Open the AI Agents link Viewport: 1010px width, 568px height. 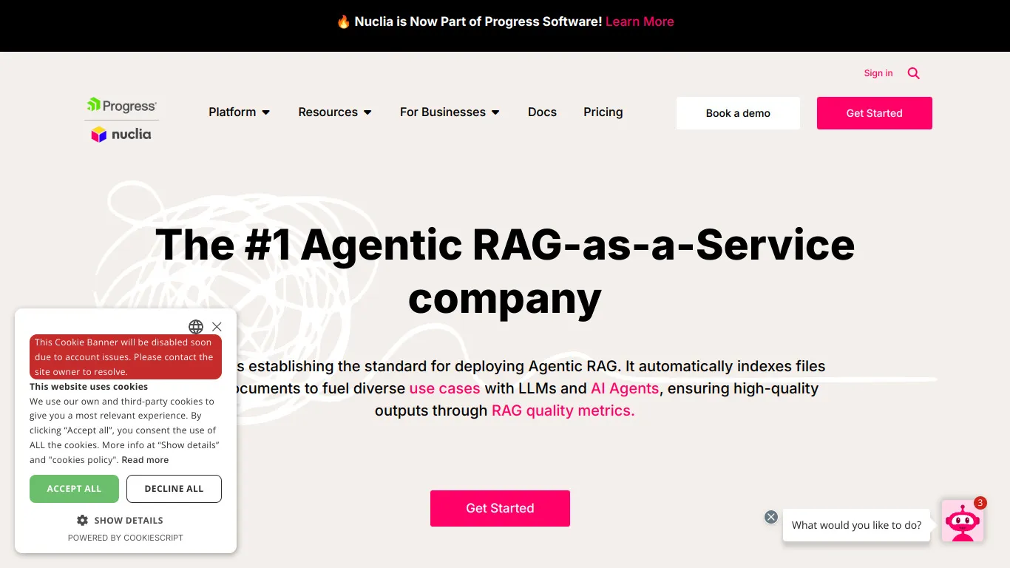(625, 388)
